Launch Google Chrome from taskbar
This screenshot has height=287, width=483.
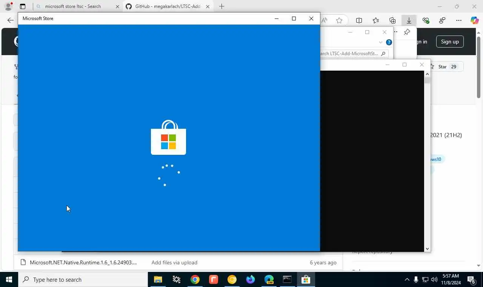pos(195,279)
